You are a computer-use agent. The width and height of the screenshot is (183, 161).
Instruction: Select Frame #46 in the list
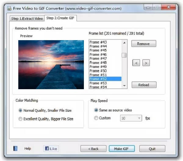point(105,54)
